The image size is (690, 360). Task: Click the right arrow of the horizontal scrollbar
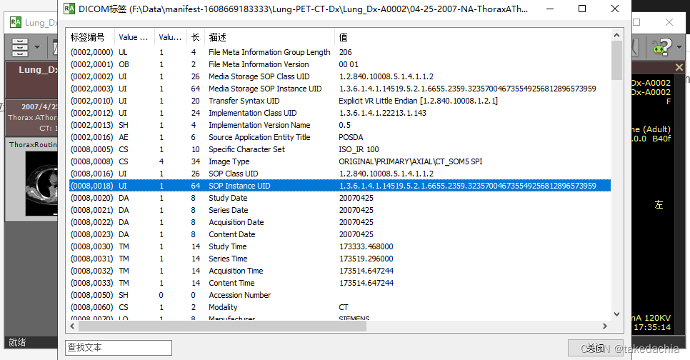605,326
